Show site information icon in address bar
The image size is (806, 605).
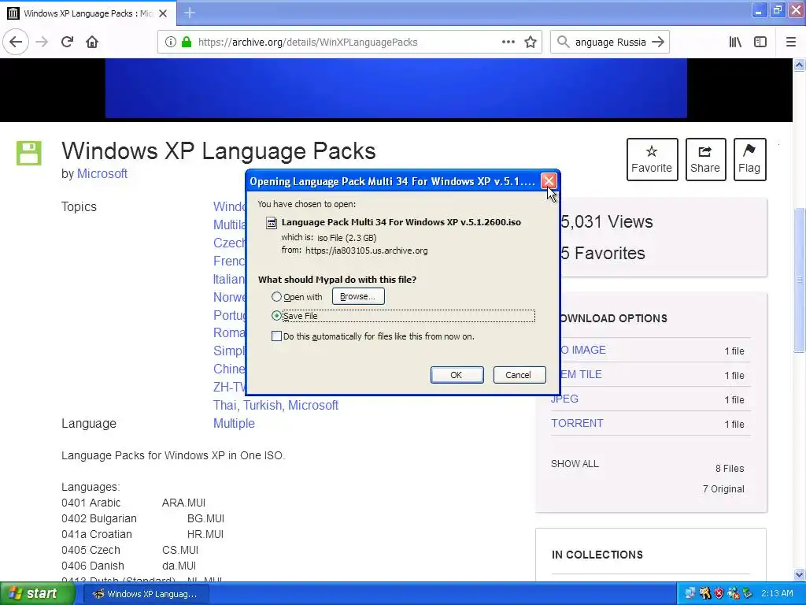point(171,43)
